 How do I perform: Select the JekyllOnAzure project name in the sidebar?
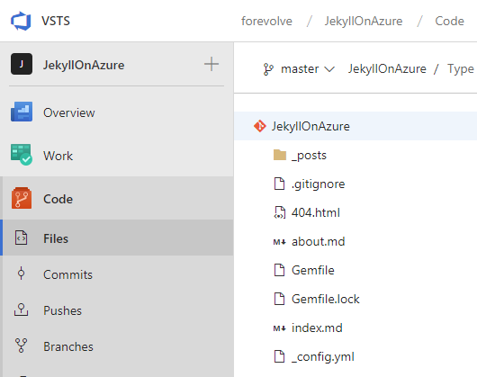click(x=84, y=65)
